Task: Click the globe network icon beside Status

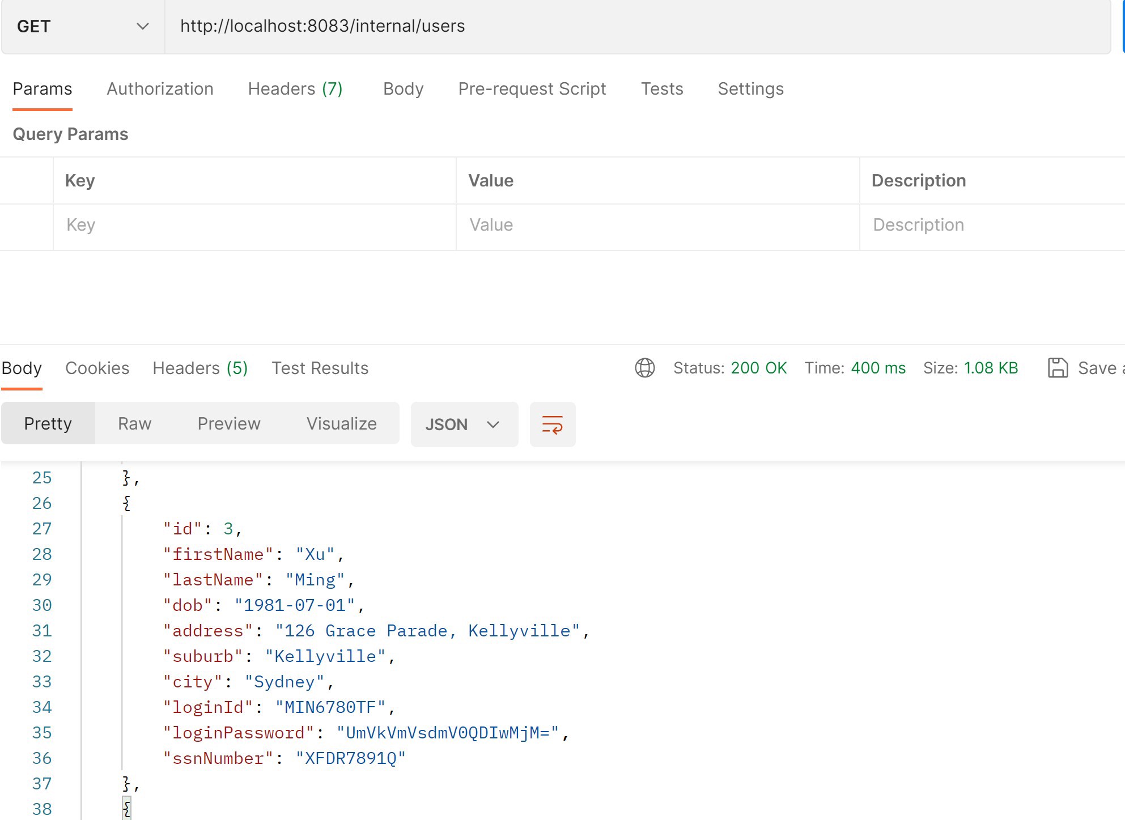Action: (x=645, y=368)
